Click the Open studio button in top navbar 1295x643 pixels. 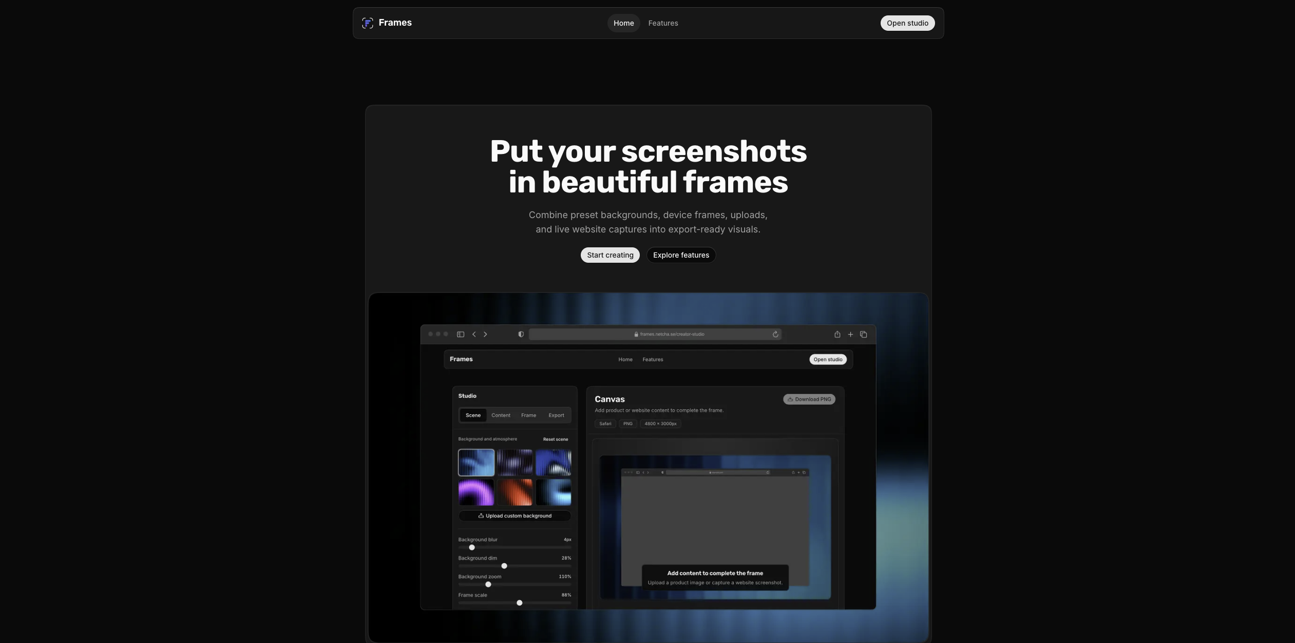907,23
